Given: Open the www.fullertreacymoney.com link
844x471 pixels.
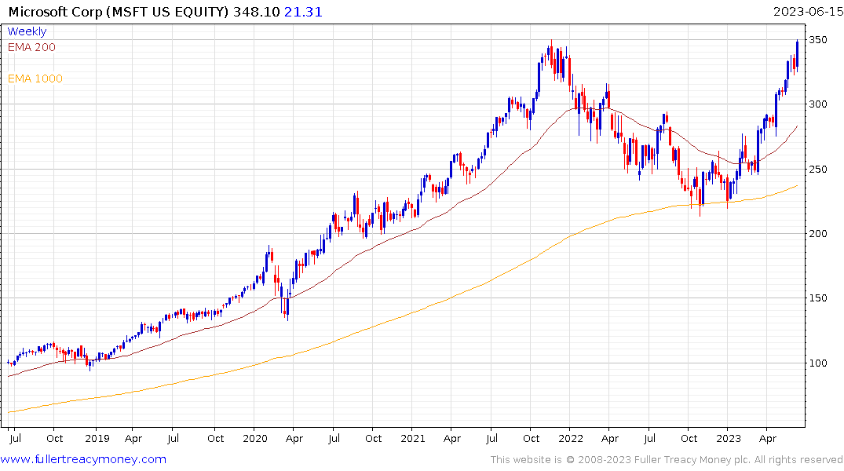Looking at the screenshot, I should (x=83, y=459).
